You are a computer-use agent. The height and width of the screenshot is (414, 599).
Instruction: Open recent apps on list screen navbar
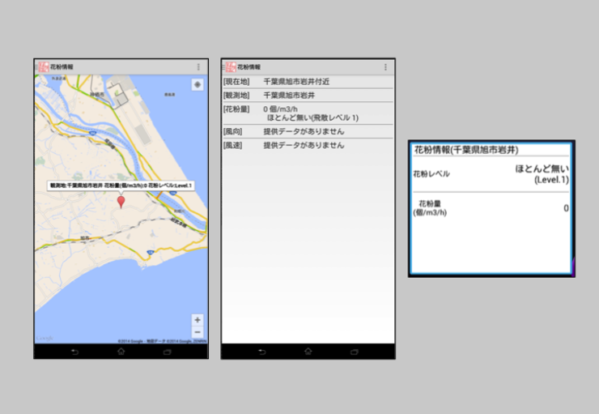(x=354, y=352)
